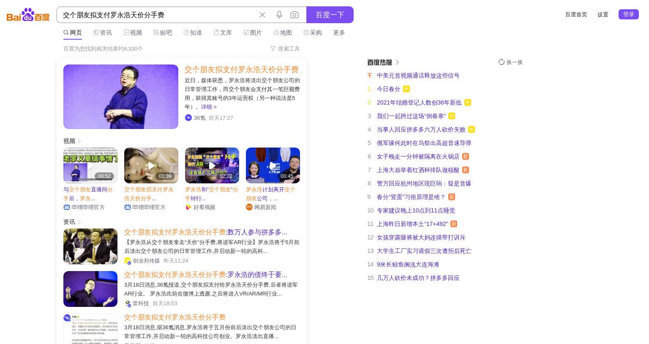Click 好看视频 source icon
The height and width of the screenshot is (344, 649).
(x=188, y=207)
